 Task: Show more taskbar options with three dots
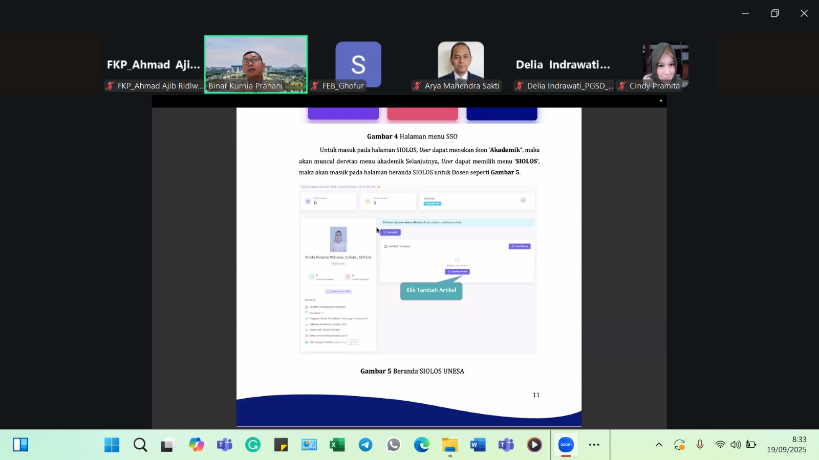[x=594, y=445]
